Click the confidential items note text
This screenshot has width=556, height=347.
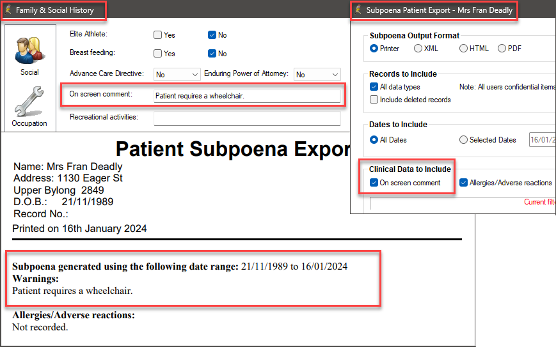(x=508, y=87)
